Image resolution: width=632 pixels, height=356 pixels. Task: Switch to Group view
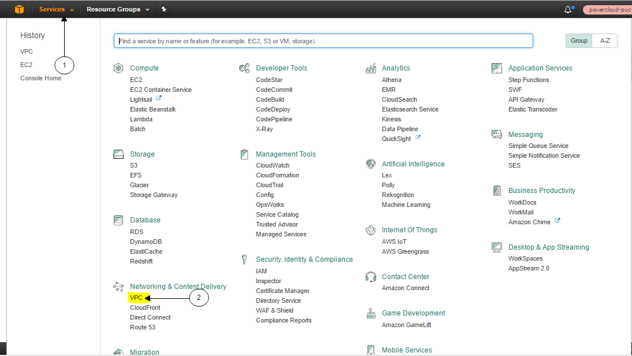(579, 40)
